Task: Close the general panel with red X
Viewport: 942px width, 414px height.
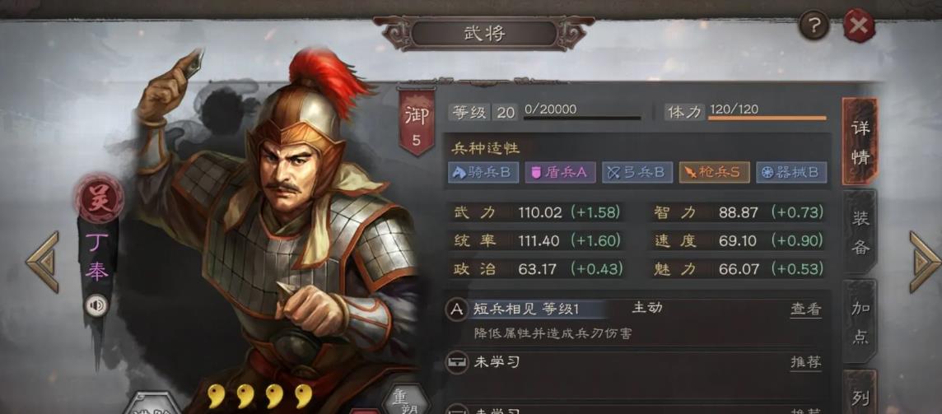Action: 859,26
